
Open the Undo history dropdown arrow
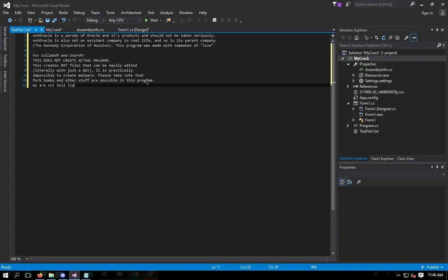click(x=69, y=20)
